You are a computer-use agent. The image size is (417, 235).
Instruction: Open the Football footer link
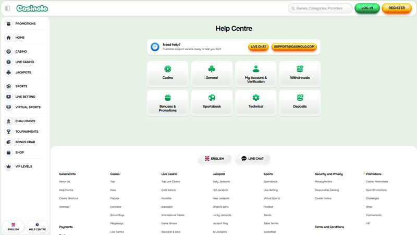(268, 207)
